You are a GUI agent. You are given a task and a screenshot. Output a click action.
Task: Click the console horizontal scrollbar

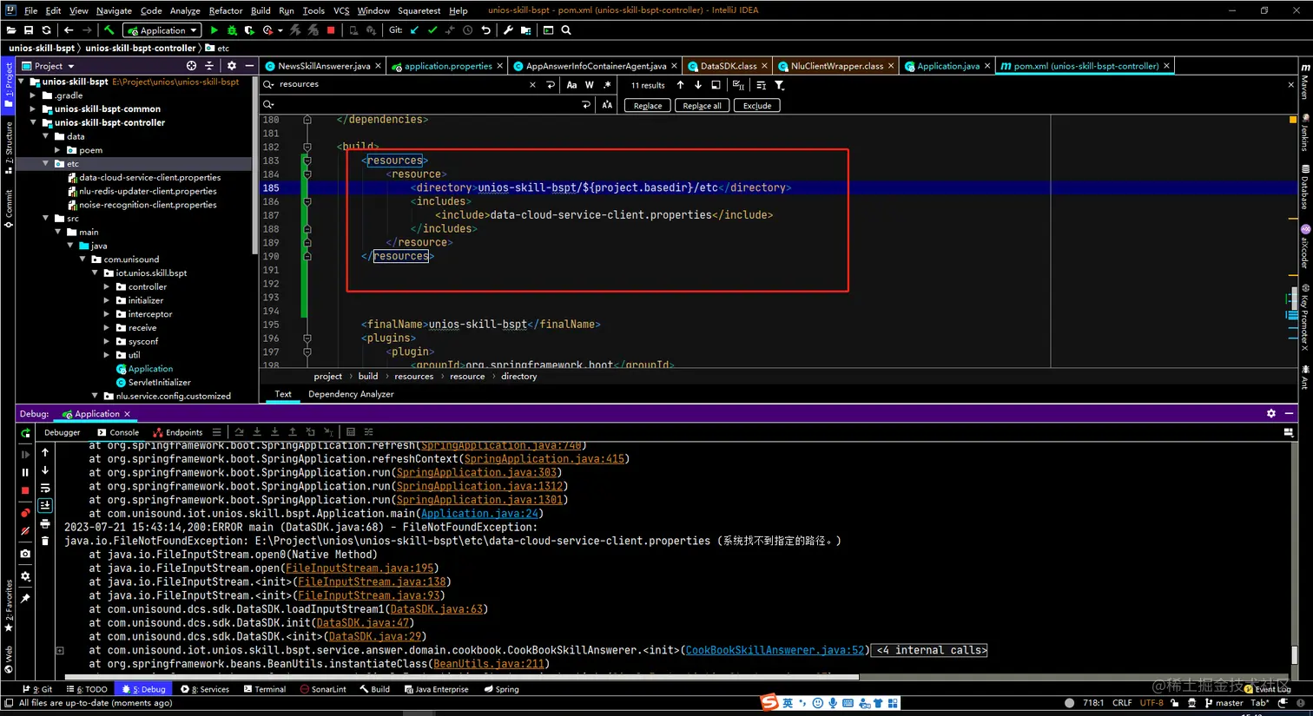click(x=460, y=677)
